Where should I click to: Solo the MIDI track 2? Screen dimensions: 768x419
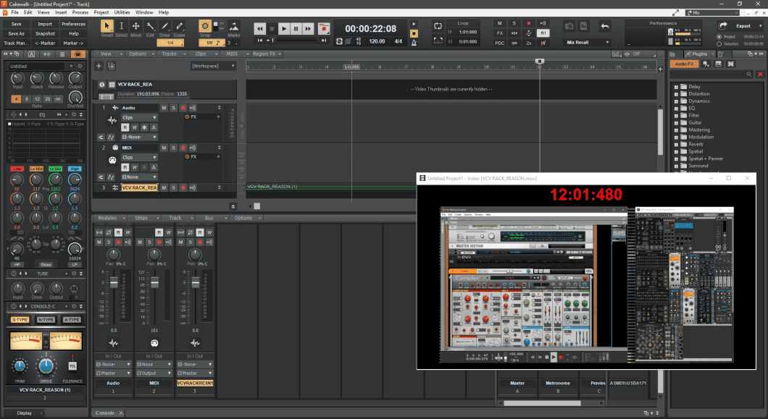coord(172,148)
